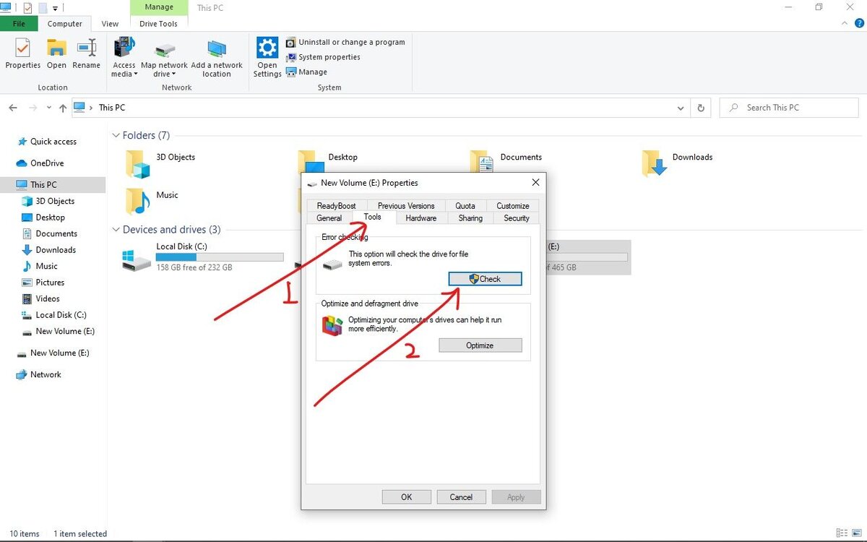Image resolution: width=867 pixels, height=542 pixels.
Task: Click Manage in System group
Action: (306, 72)
